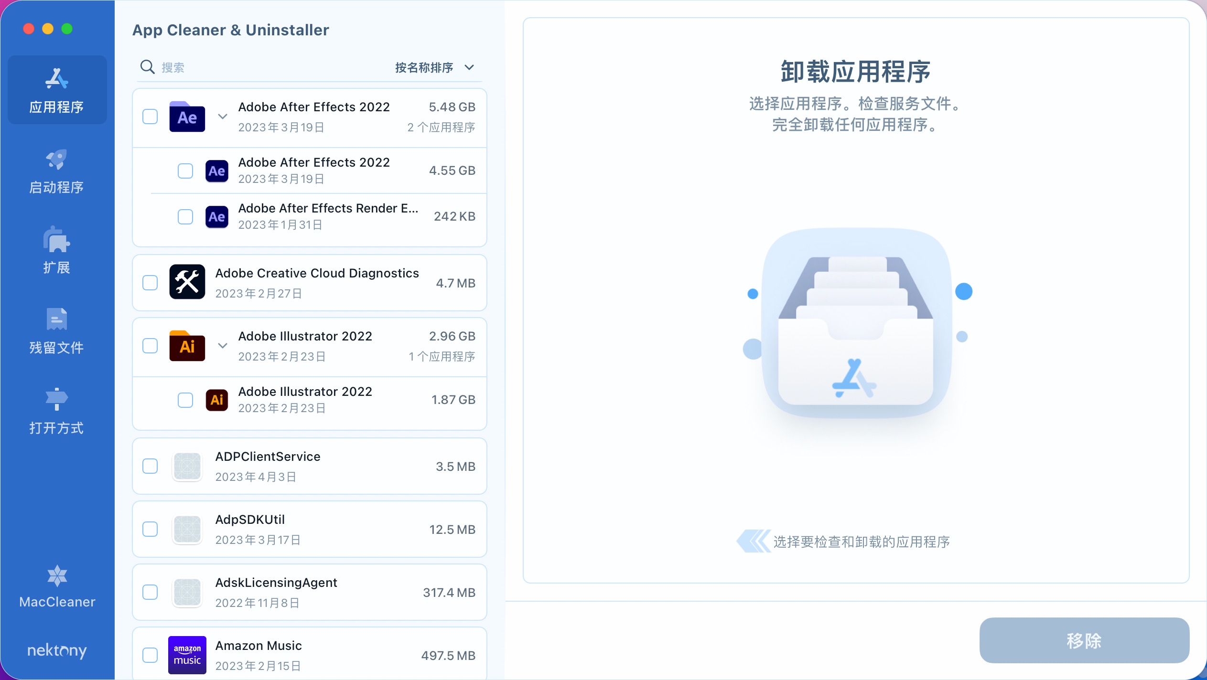Click the 4.55 GB After Effects app icon
The height and width of the screenshot is (680, 1207).
(217, 171)
